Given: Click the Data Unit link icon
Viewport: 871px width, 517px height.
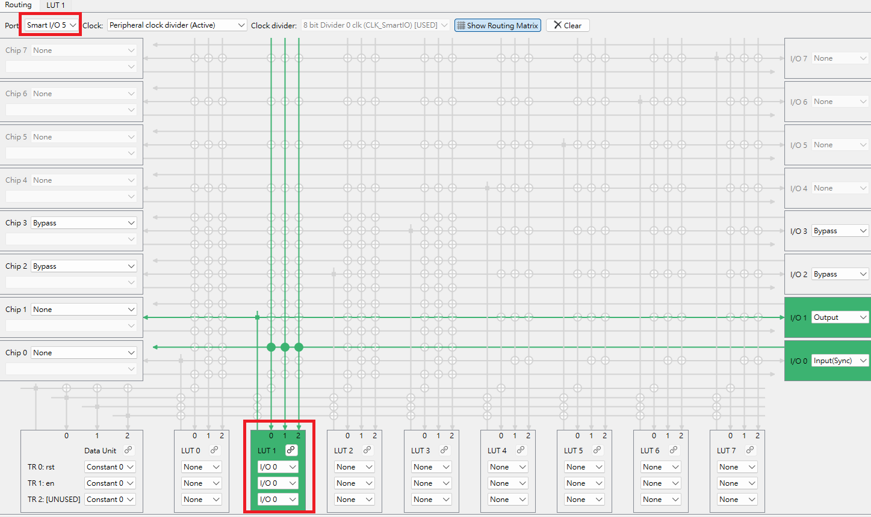Looking at the screenshot, I should pyautogui.click(x=128, y=450).
